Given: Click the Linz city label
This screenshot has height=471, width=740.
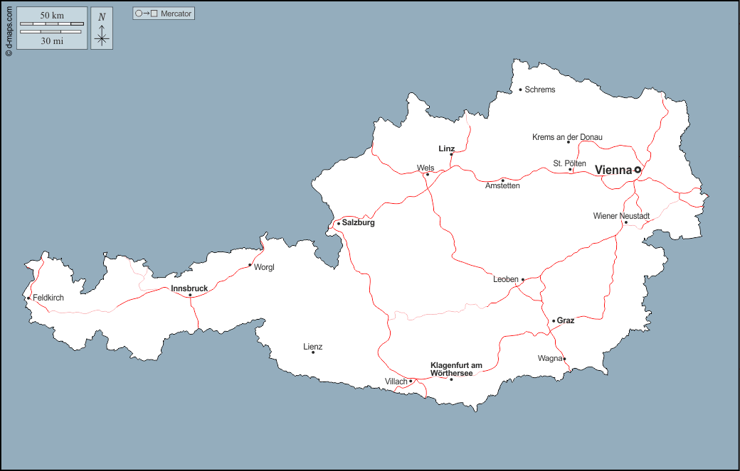Looking at the screenshot, I should tap(446, 148).
